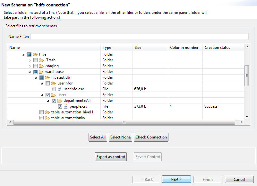Collapse the warehouse folder tree

[x=30, y=72]
